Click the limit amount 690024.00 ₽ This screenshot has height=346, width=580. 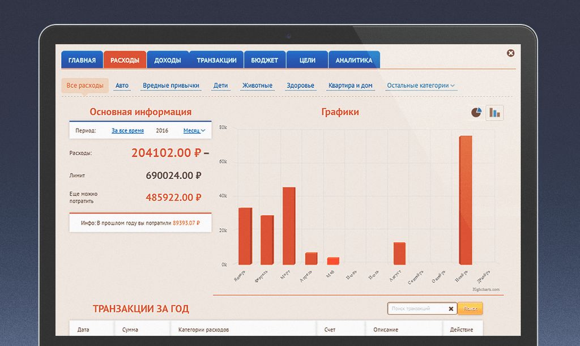pos(173,176)
